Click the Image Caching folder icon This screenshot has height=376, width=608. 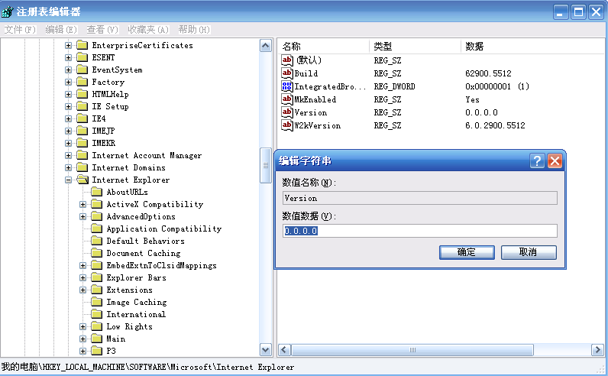coord(96,302)
